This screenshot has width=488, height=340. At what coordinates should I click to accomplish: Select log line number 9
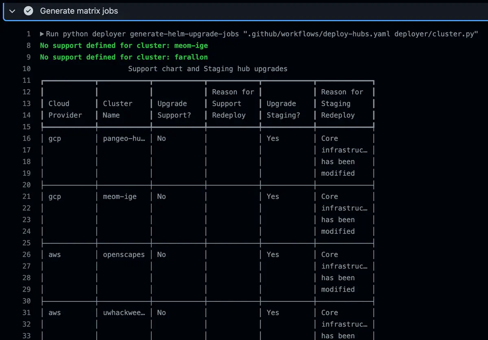28,57
